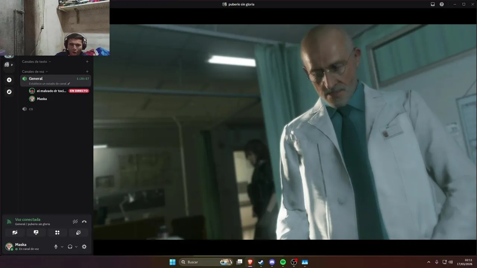This screenshot has height=268, width=477.
Task: Open Discord user settings gear
Action: (84, 247)
